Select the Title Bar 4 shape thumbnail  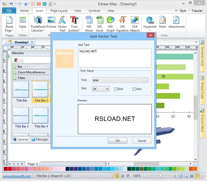[x=40, y=115]
